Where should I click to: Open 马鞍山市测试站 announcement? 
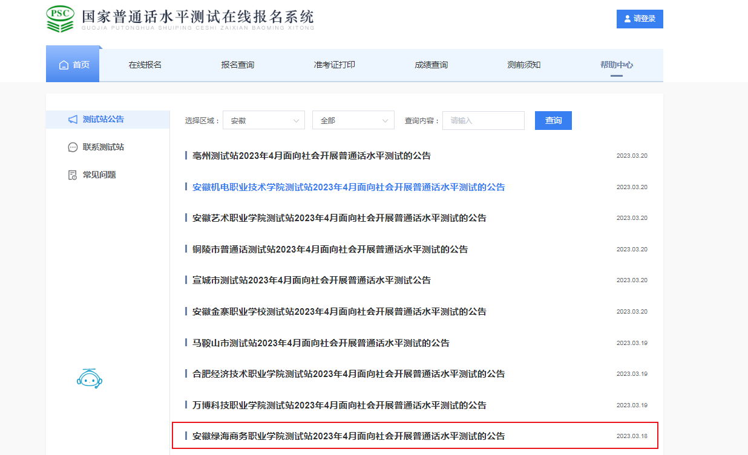(321, 343)
